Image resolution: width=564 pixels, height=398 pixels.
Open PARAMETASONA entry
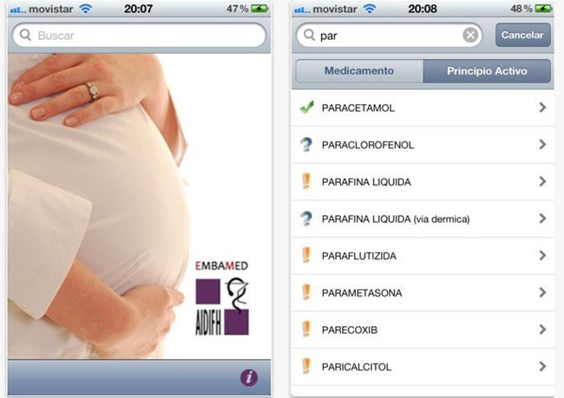pos(423,293)
